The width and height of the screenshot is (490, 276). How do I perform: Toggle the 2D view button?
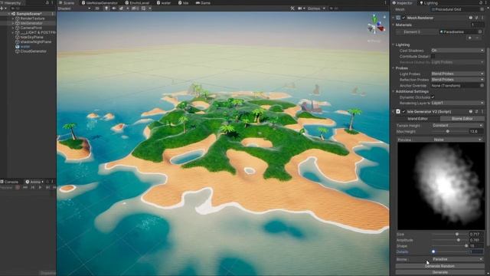pos(97,8)
